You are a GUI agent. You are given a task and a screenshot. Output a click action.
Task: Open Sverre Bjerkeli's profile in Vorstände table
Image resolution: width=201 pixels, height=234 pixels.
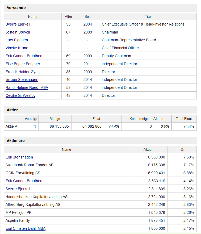18,24
